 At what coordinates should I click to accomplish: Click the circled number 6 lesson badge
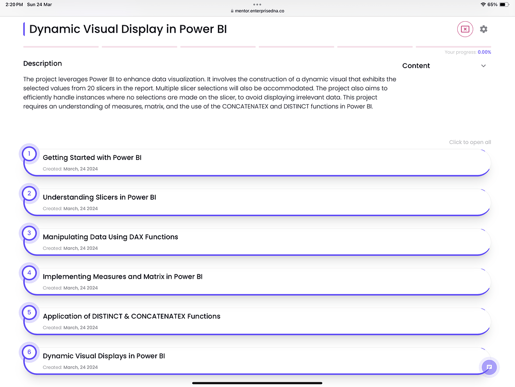click(x=29, y=351)
